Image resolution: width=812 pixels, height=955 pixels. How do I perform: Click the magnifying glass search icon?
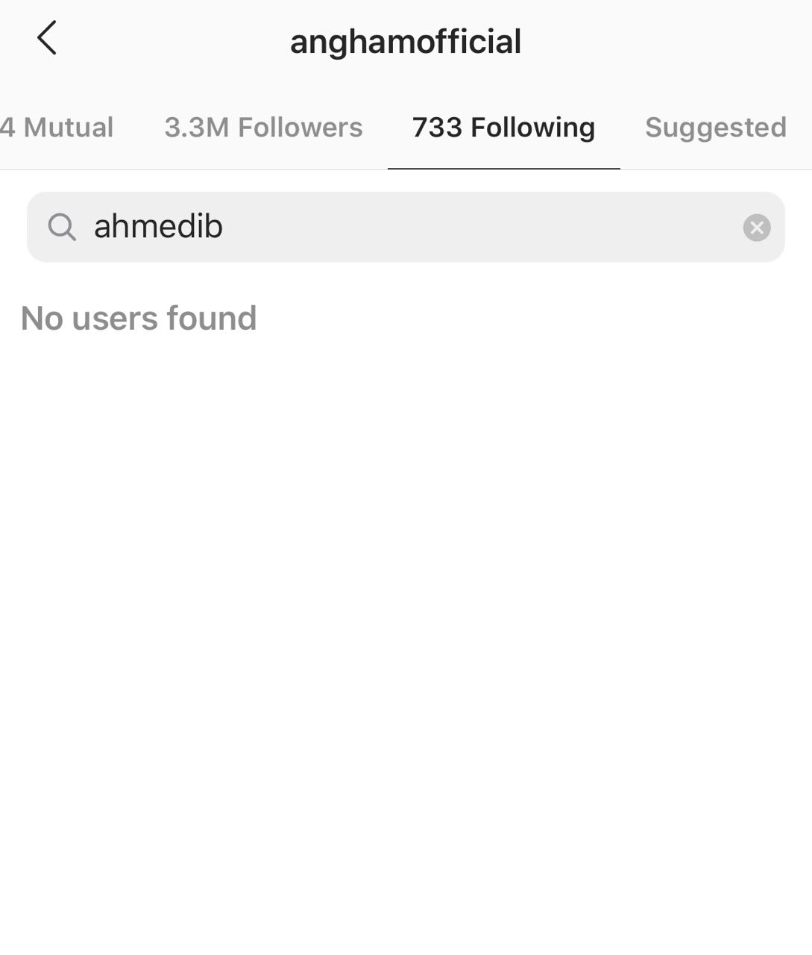[x=62, y=227]
